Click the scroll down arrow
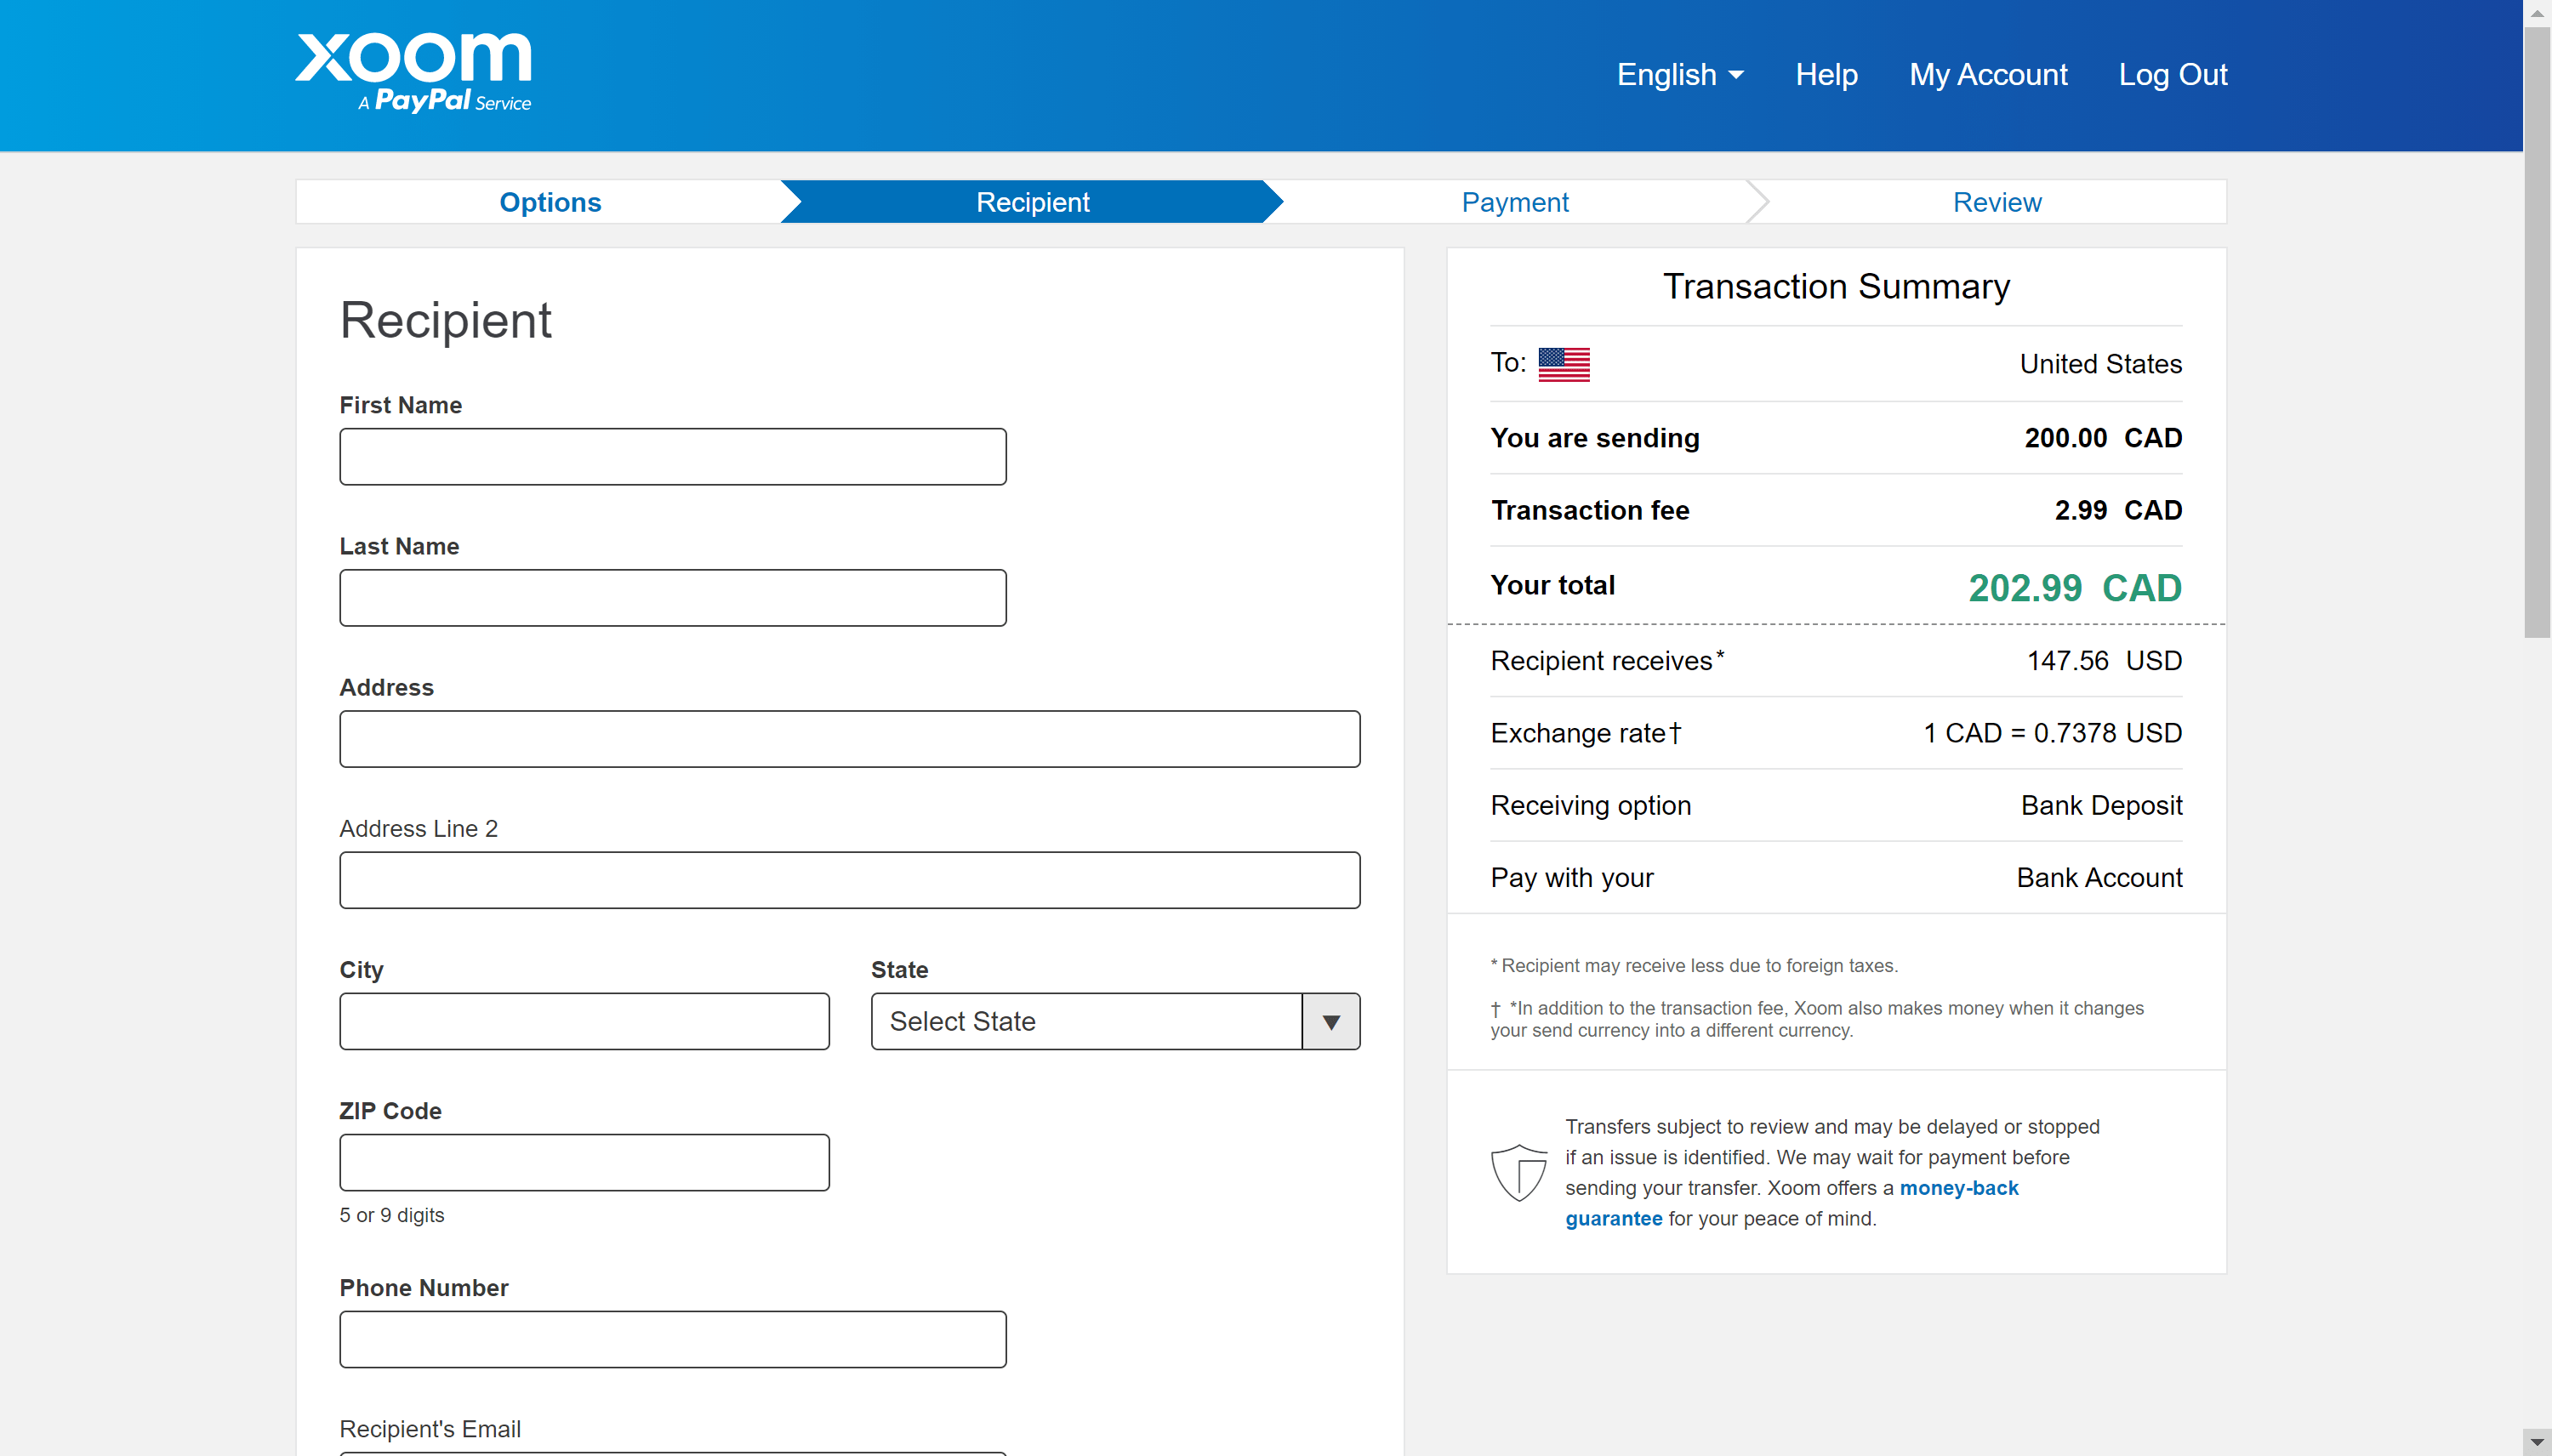 [x=2538, y=1444]
